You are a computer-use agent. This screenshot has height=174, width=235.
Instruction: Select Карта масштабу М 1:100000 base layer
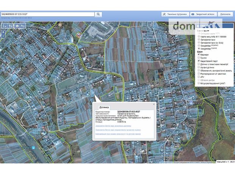click(x=199, y=36)
